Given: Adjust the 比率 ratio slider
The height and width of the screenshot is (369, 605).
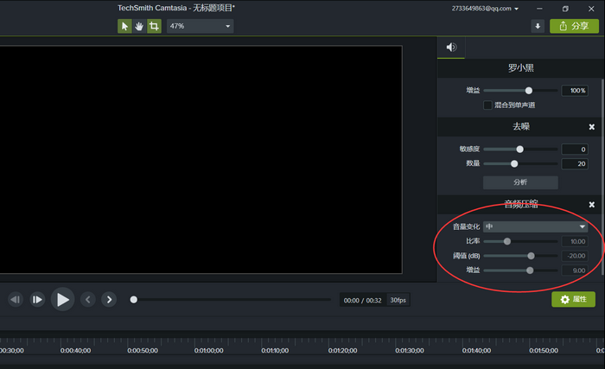Looking at the screenshot, I should click(520, 242).
